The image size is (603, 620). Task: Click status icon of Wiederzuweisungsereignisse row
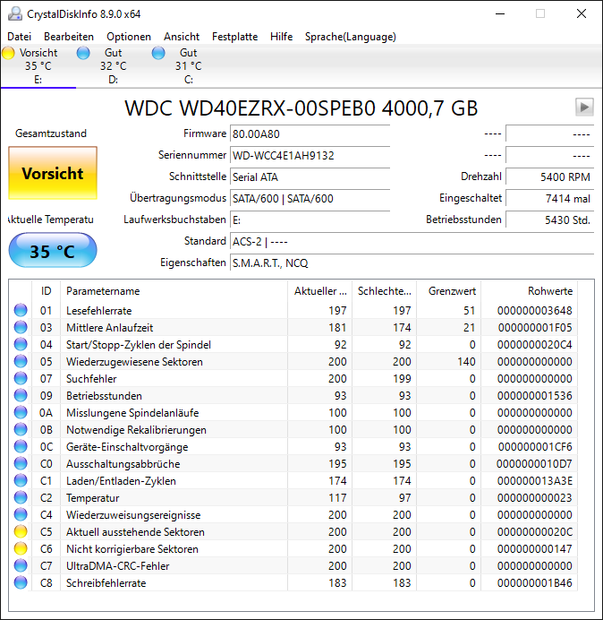coord(21,514)
